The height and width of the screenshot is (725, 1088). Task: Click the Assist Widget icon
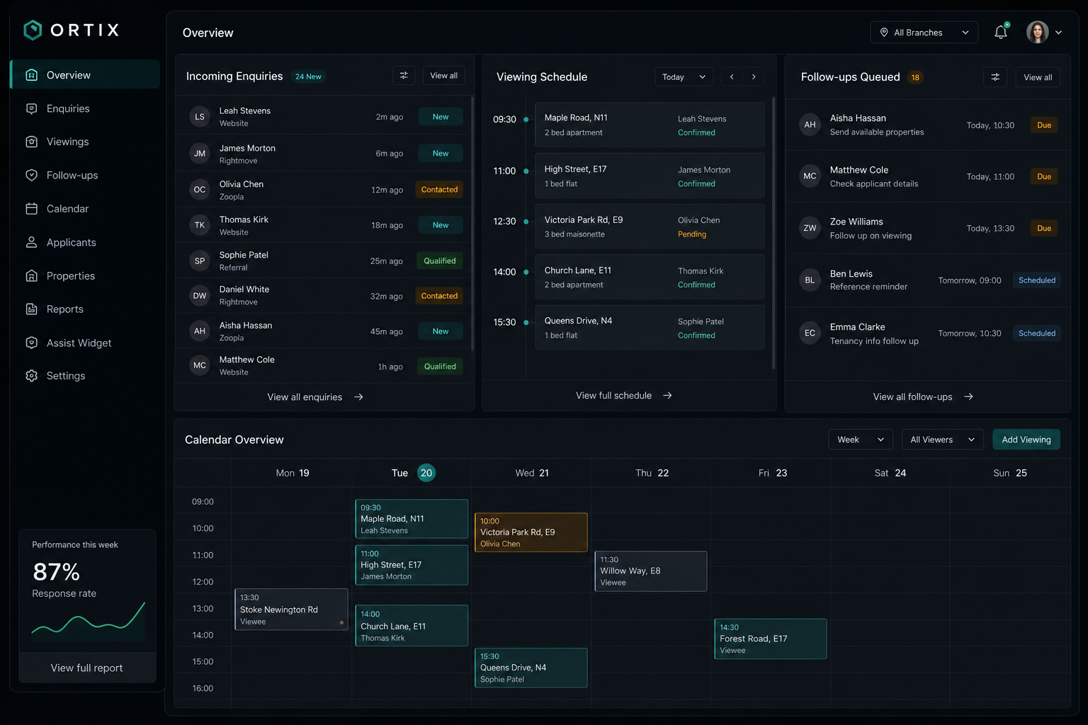31,343
